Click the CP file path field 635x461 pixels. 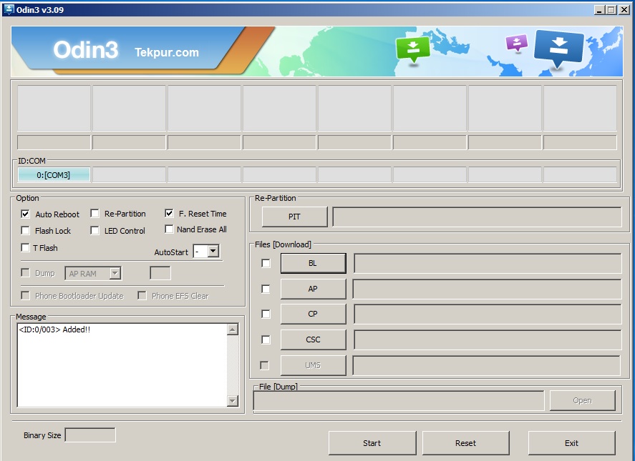(488, 314)
